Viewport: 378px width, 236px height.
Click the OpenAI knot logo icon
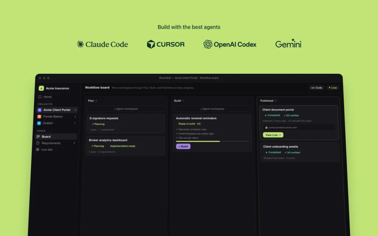tap(207, 44)
